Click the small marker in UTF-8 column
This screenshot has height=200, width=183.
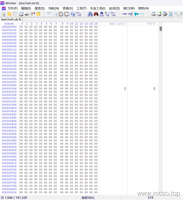154,89
